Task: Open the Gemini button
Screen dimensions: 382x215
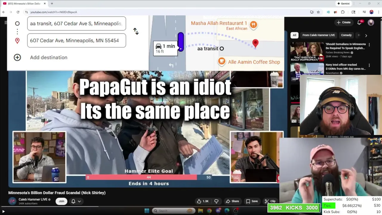Action: (x=343, y=4)
